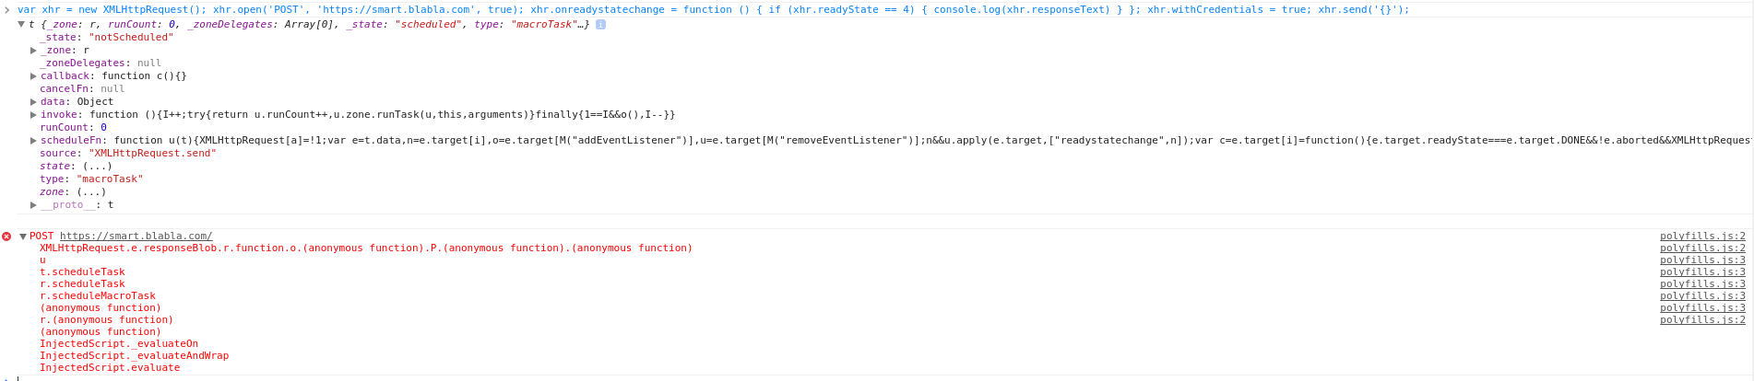The image size is (1754, 381).
Task: Expand the callback function property
Action: click(x=34, y=76)
